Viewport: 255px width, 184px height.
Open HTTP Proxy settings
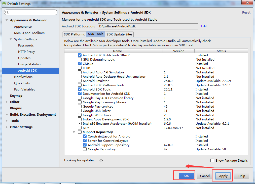(x=26, y=52)
